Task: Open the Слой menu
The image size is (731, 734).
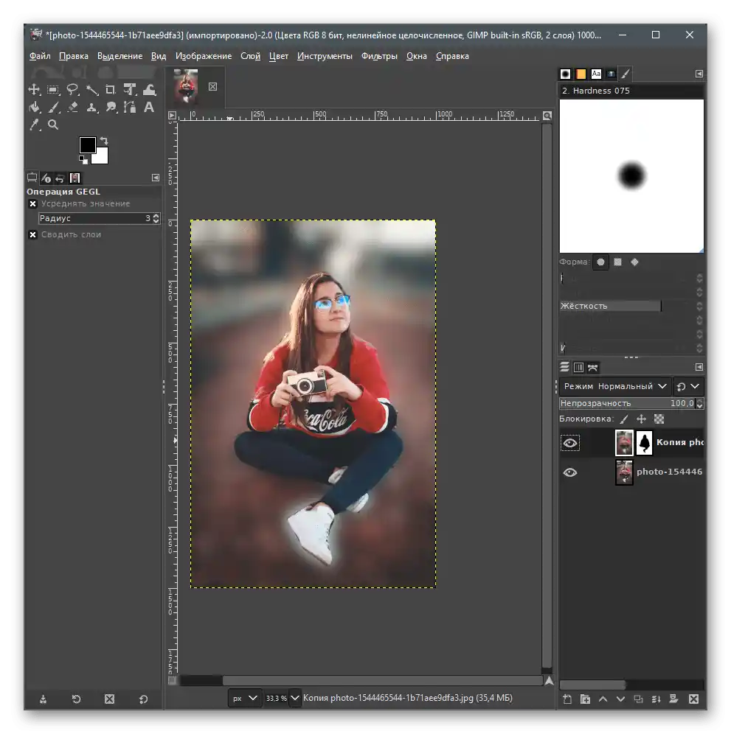Action: pos(250,56)
